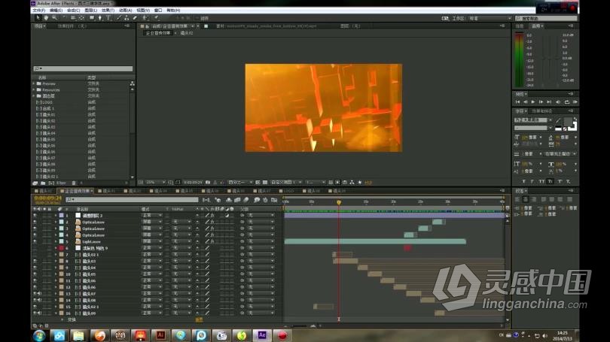Viewport: 610px width, 342px height.
Task: Launch Adobe Illustrator from the taskbar
Action: coord(160,335)
